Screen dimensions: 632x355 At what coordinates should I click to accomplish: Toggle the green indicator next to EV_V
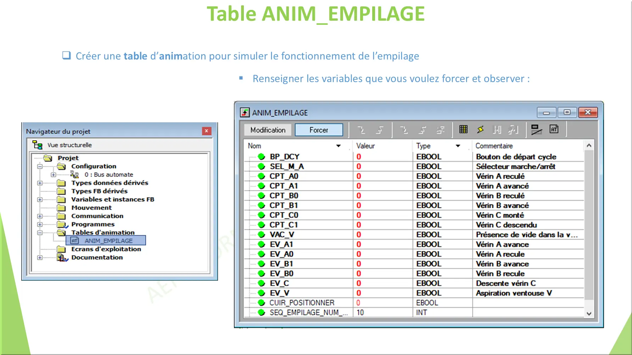pyautogui.click(x=261, y=293)
